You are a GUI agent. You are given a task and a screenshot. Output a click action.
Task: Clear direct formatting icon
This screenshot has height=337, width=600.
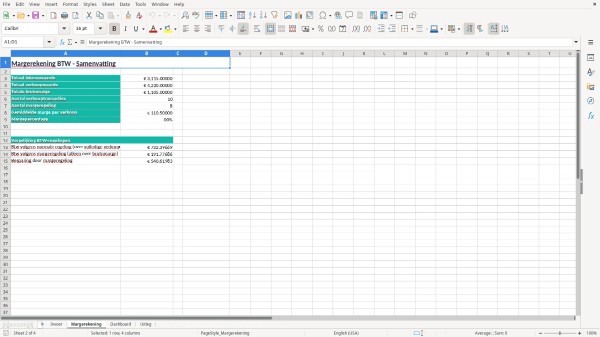(139, 15)
